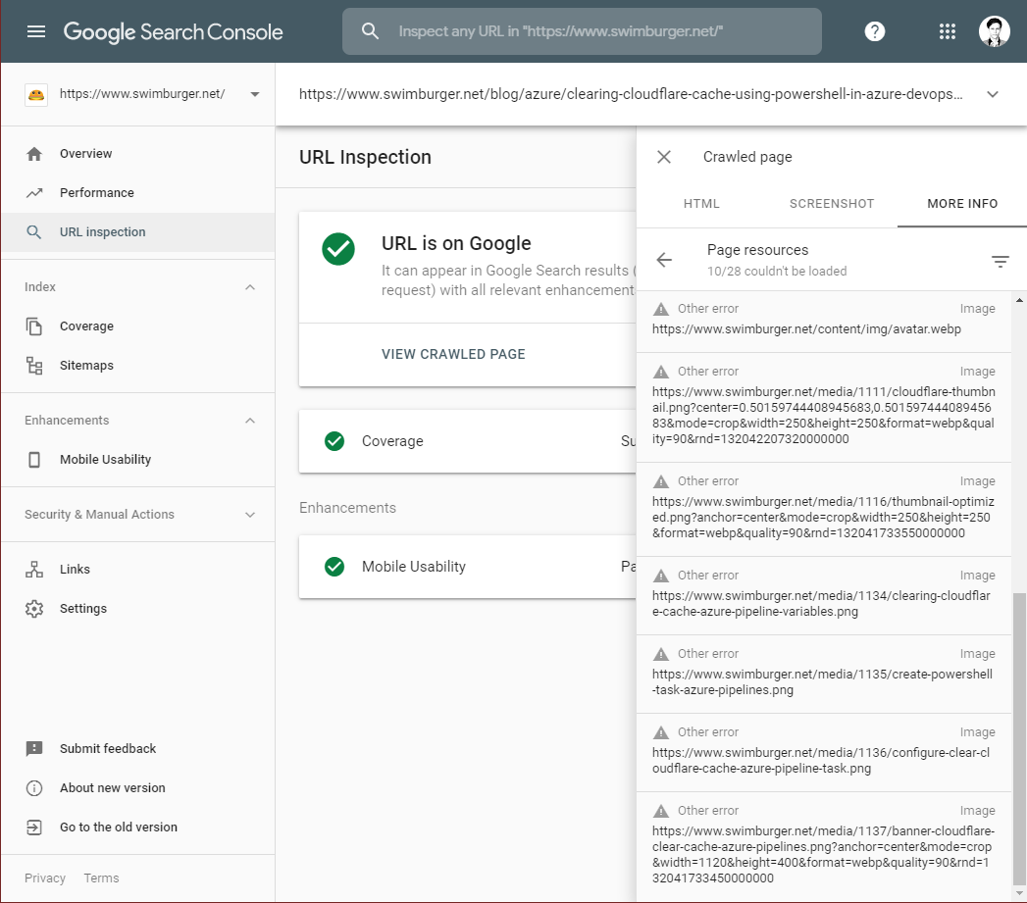1027x903 pixels.
Task: Click the old version exit icon
Action: click(x=34, y=828)
